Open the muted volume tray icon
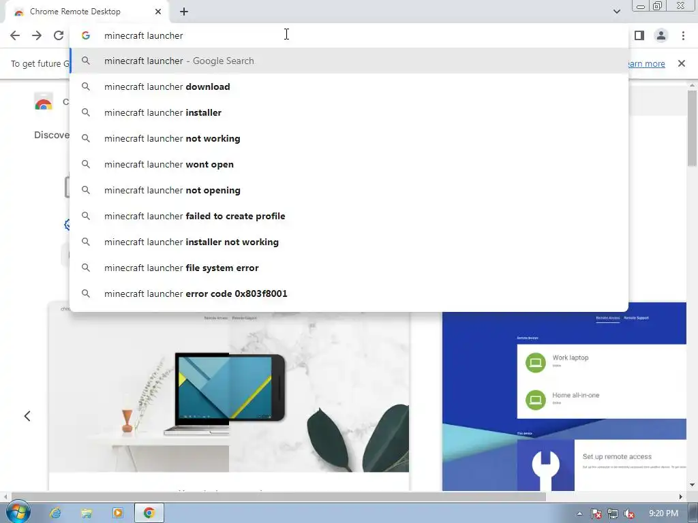Screen dimensions: 698x523 tap(629, 513)
